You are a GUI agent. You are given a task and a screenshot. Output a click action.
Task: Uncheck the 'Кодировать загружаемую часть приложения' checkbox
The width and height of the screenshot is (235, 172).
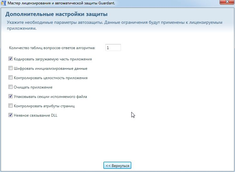11,59
